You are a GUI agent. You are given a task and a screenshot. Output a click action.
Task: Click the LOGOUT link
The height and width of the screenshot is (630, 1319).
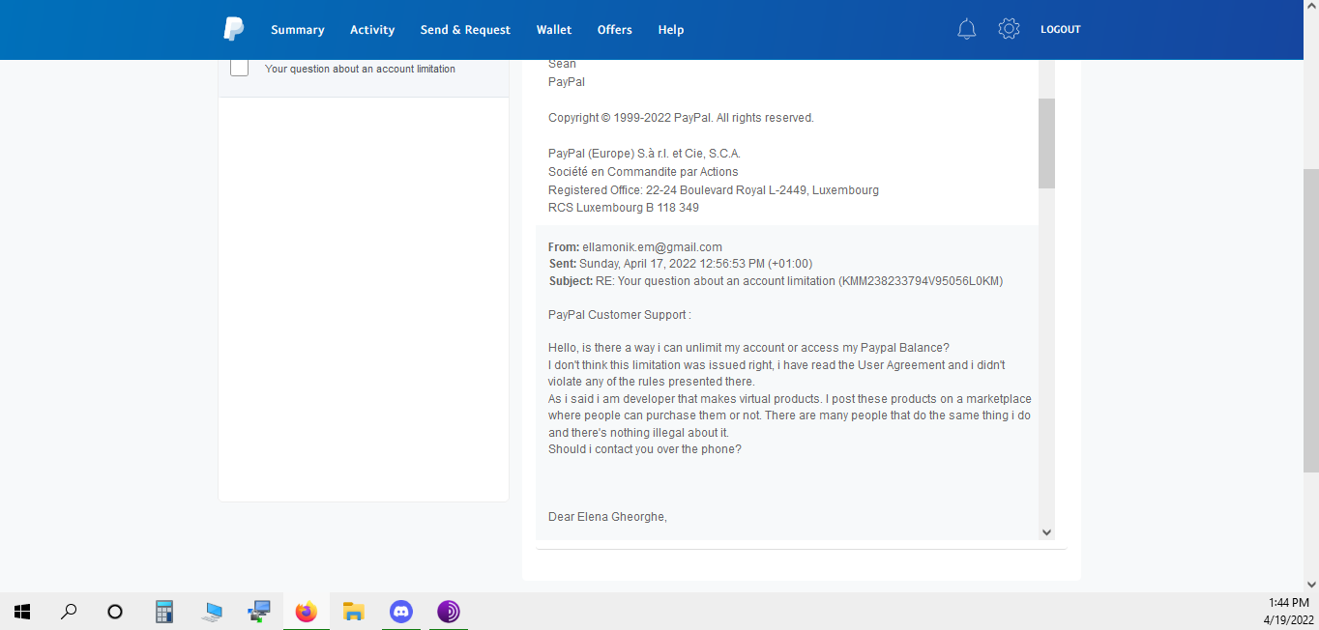click(x=1060, y=30)
